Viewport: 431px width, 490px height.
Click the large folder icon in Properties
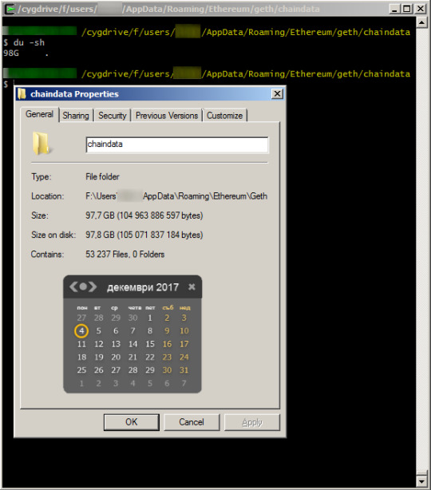pos(42,144)
